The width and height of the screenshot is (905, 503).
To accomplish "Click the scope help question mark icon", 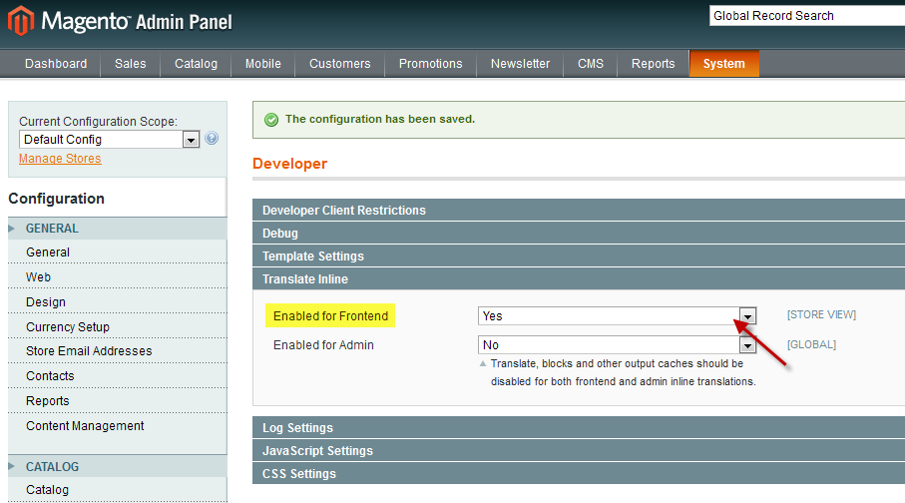I will click(x=212, y=140).
